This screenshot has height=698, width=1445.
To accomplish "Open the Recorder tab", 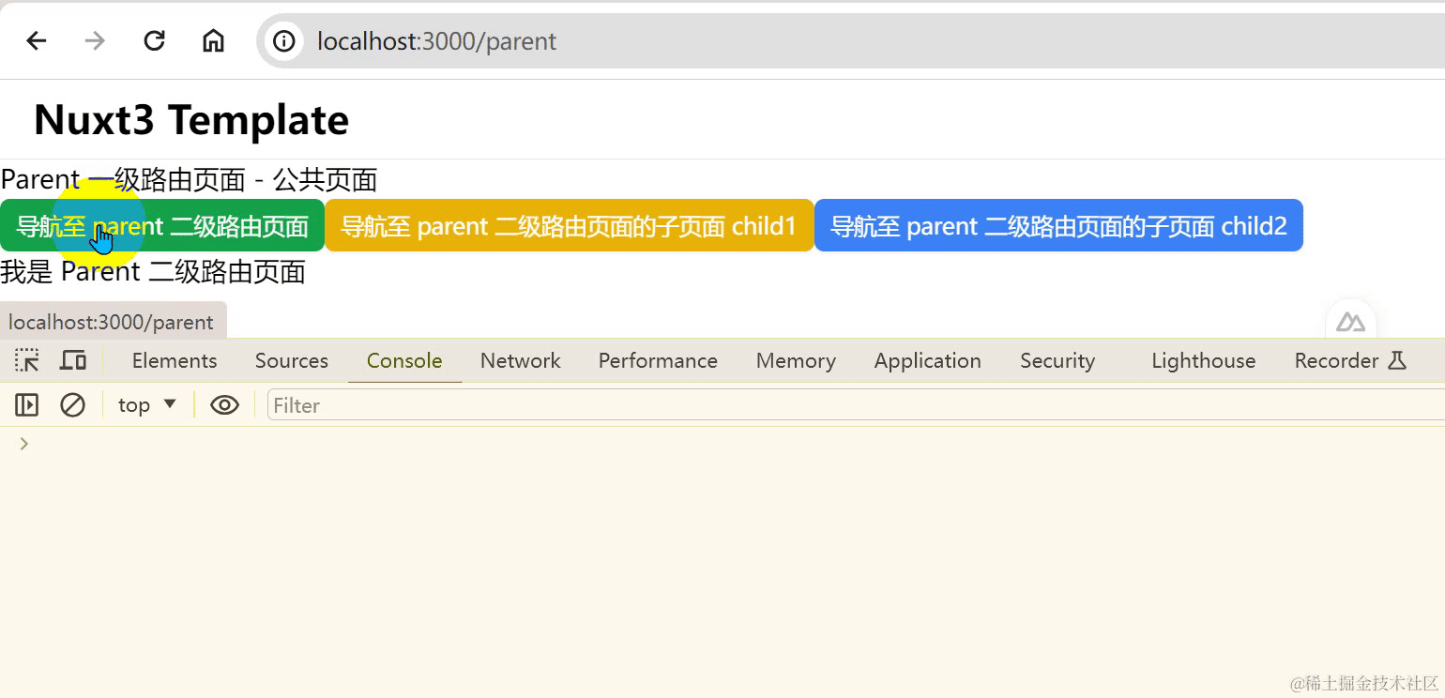I will coord(1350,361).
